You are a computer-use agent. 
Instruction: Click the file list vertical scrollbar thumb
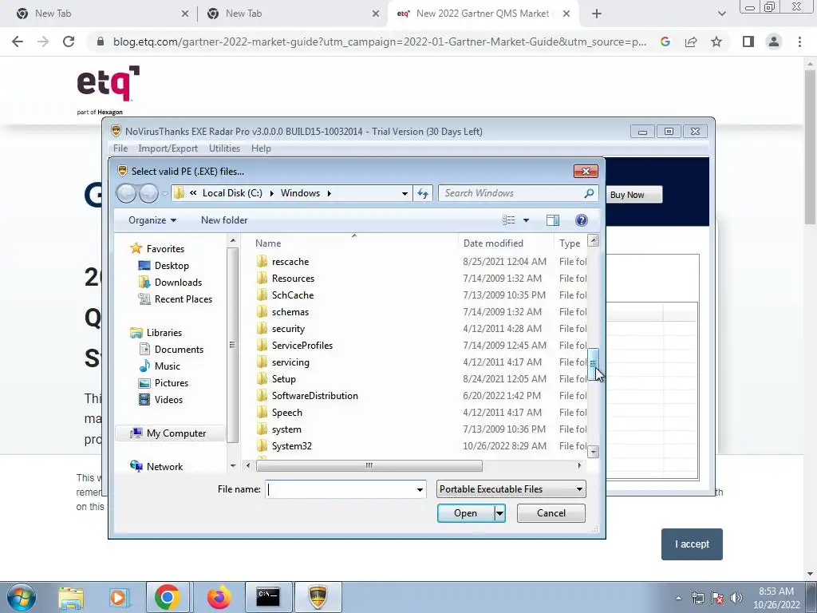[593, 364]
